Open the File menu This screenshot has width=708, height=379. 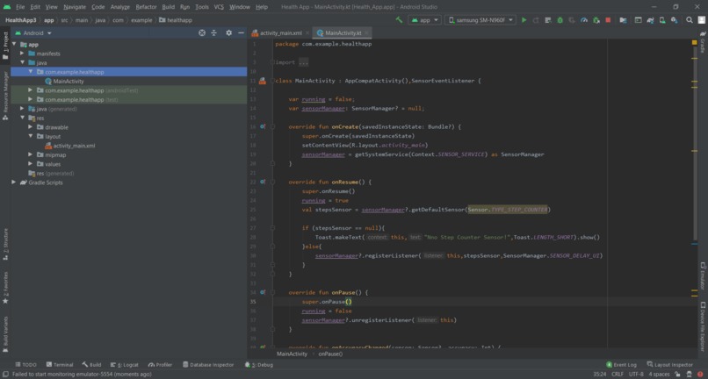coord(20,7)
